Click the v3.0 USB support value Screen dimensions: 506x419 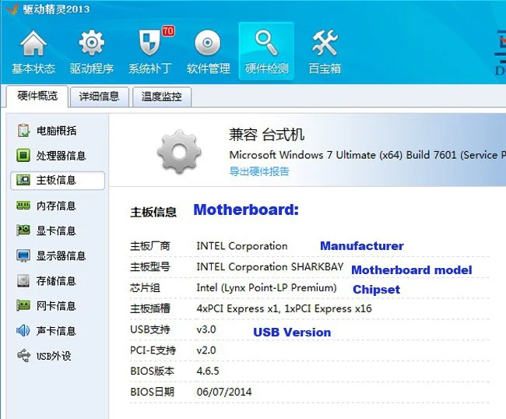206,329
